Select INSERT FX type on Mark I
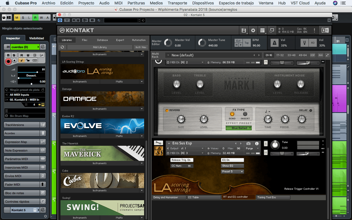Screen dimensions: 352x220 click(245, 114)
